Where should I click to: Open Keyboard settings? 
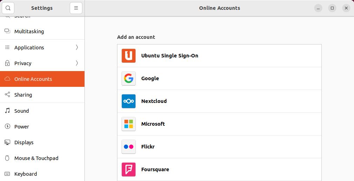point(42,174)
